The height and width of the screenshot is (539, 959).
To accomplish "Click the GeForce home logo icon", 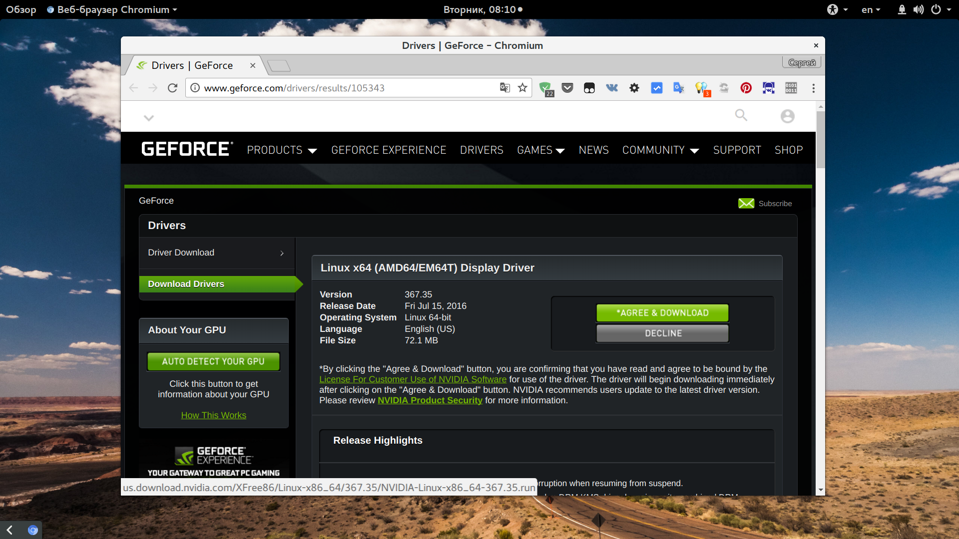I will pos(186,148).
